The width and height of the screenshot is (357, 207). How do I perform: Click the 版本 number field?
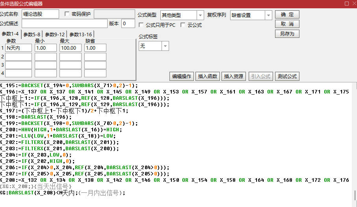pos(128,23)
